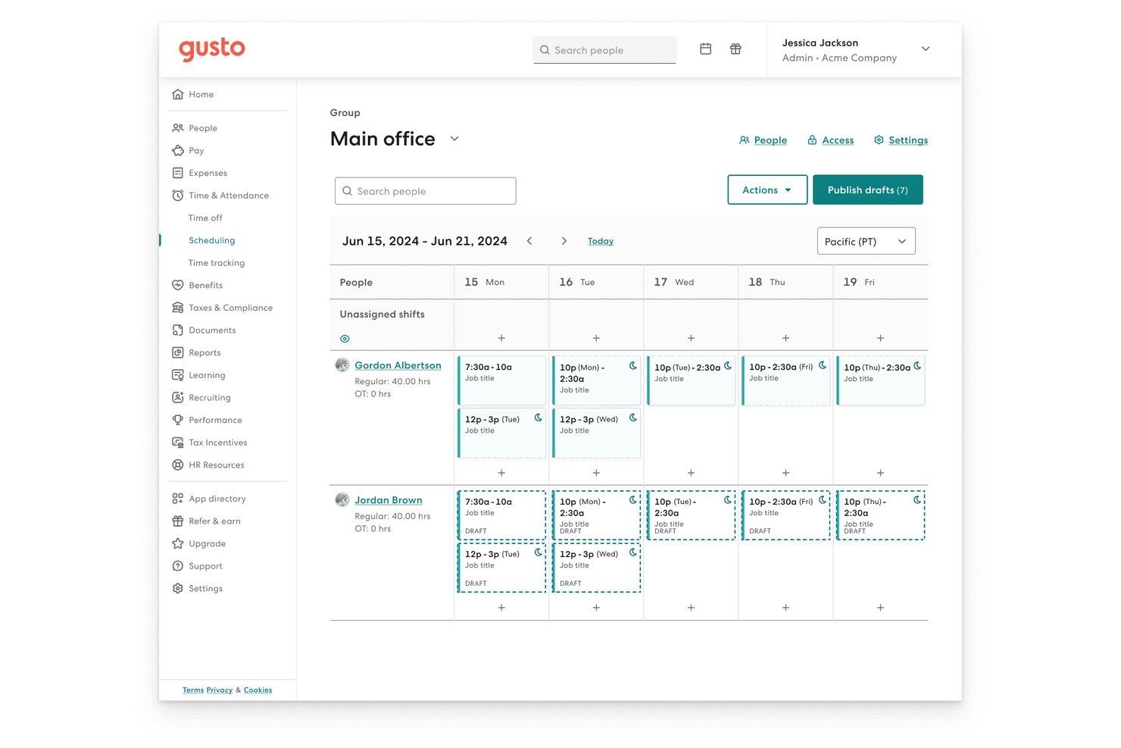Open the People sidebar section
The height and width of the screenshot is (748, 1121).
pos(195,128)
